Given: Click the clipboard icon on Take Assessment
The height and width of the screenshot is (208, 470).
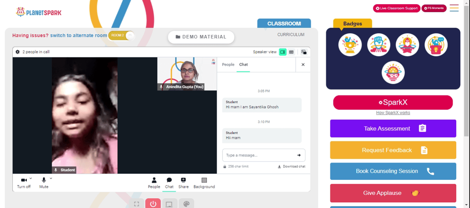Looking at the screenshot, I should [423, 128].
